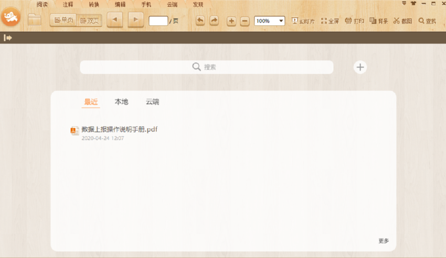Image resolution: width=446 pixels, height=258 pixels.
Task: Take a screenshot with 截图
Action: pos(402,21)
